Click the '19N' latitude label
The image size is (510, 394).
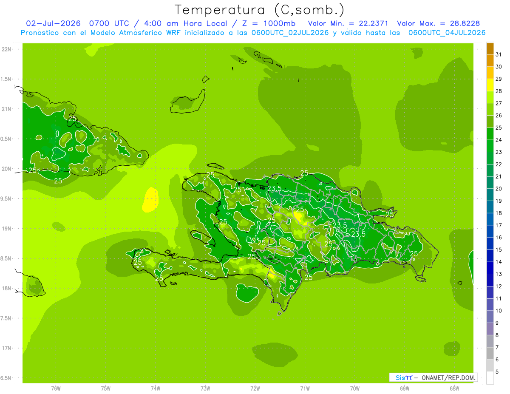(6, 228)
